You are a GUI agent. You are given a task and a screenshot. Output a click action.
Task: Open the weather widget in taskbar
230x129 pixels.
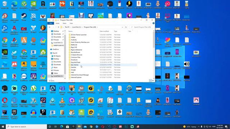point(189,126)
